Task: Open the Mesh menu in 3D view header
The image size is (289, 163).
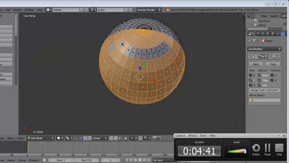Action: point(20,138)
